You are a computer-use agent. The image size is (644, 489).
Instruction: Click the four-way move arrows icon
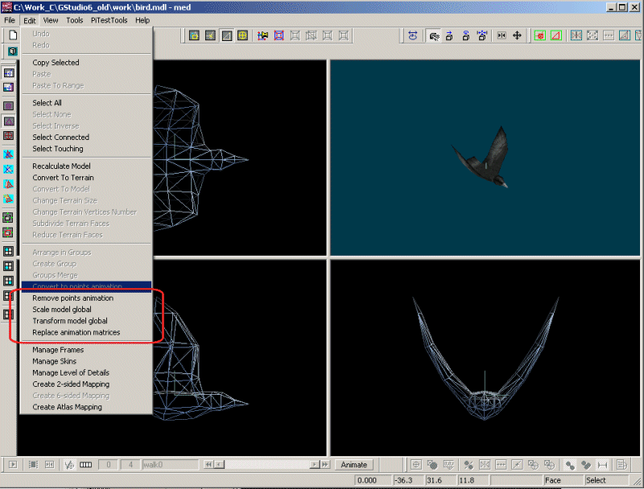point(517,35)
